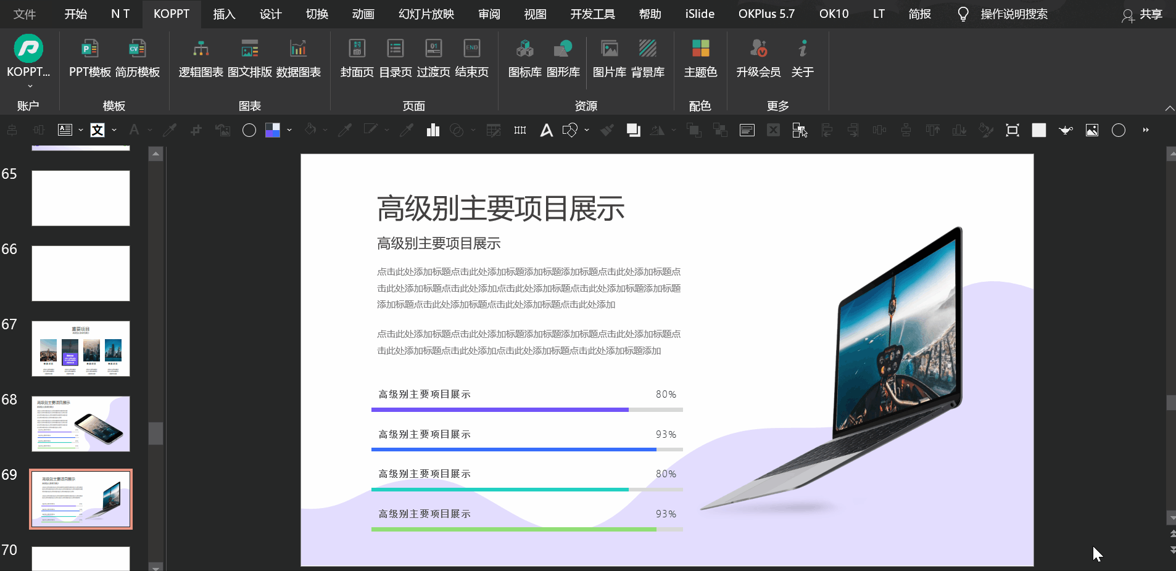1176x571 pixels.
Task: Switch to the iSlide tab
Action: click(700, 14)
